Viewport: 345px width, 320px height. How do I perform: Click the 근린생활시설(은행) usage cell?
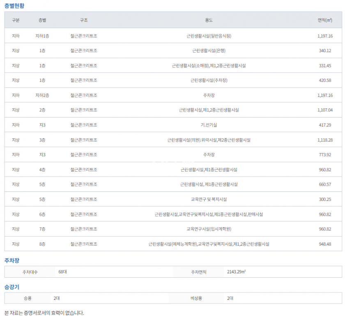[209, 51]
